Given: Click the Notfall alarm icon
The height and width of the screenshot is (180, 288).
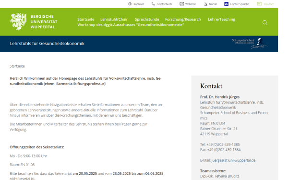Looking at the screenshot, I should pyautogui.click(x=206, y=4).
